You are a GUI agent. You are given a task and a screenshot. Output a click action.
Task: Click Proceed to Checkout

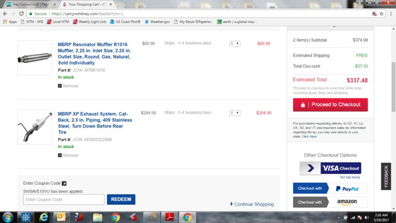(330, 105)
